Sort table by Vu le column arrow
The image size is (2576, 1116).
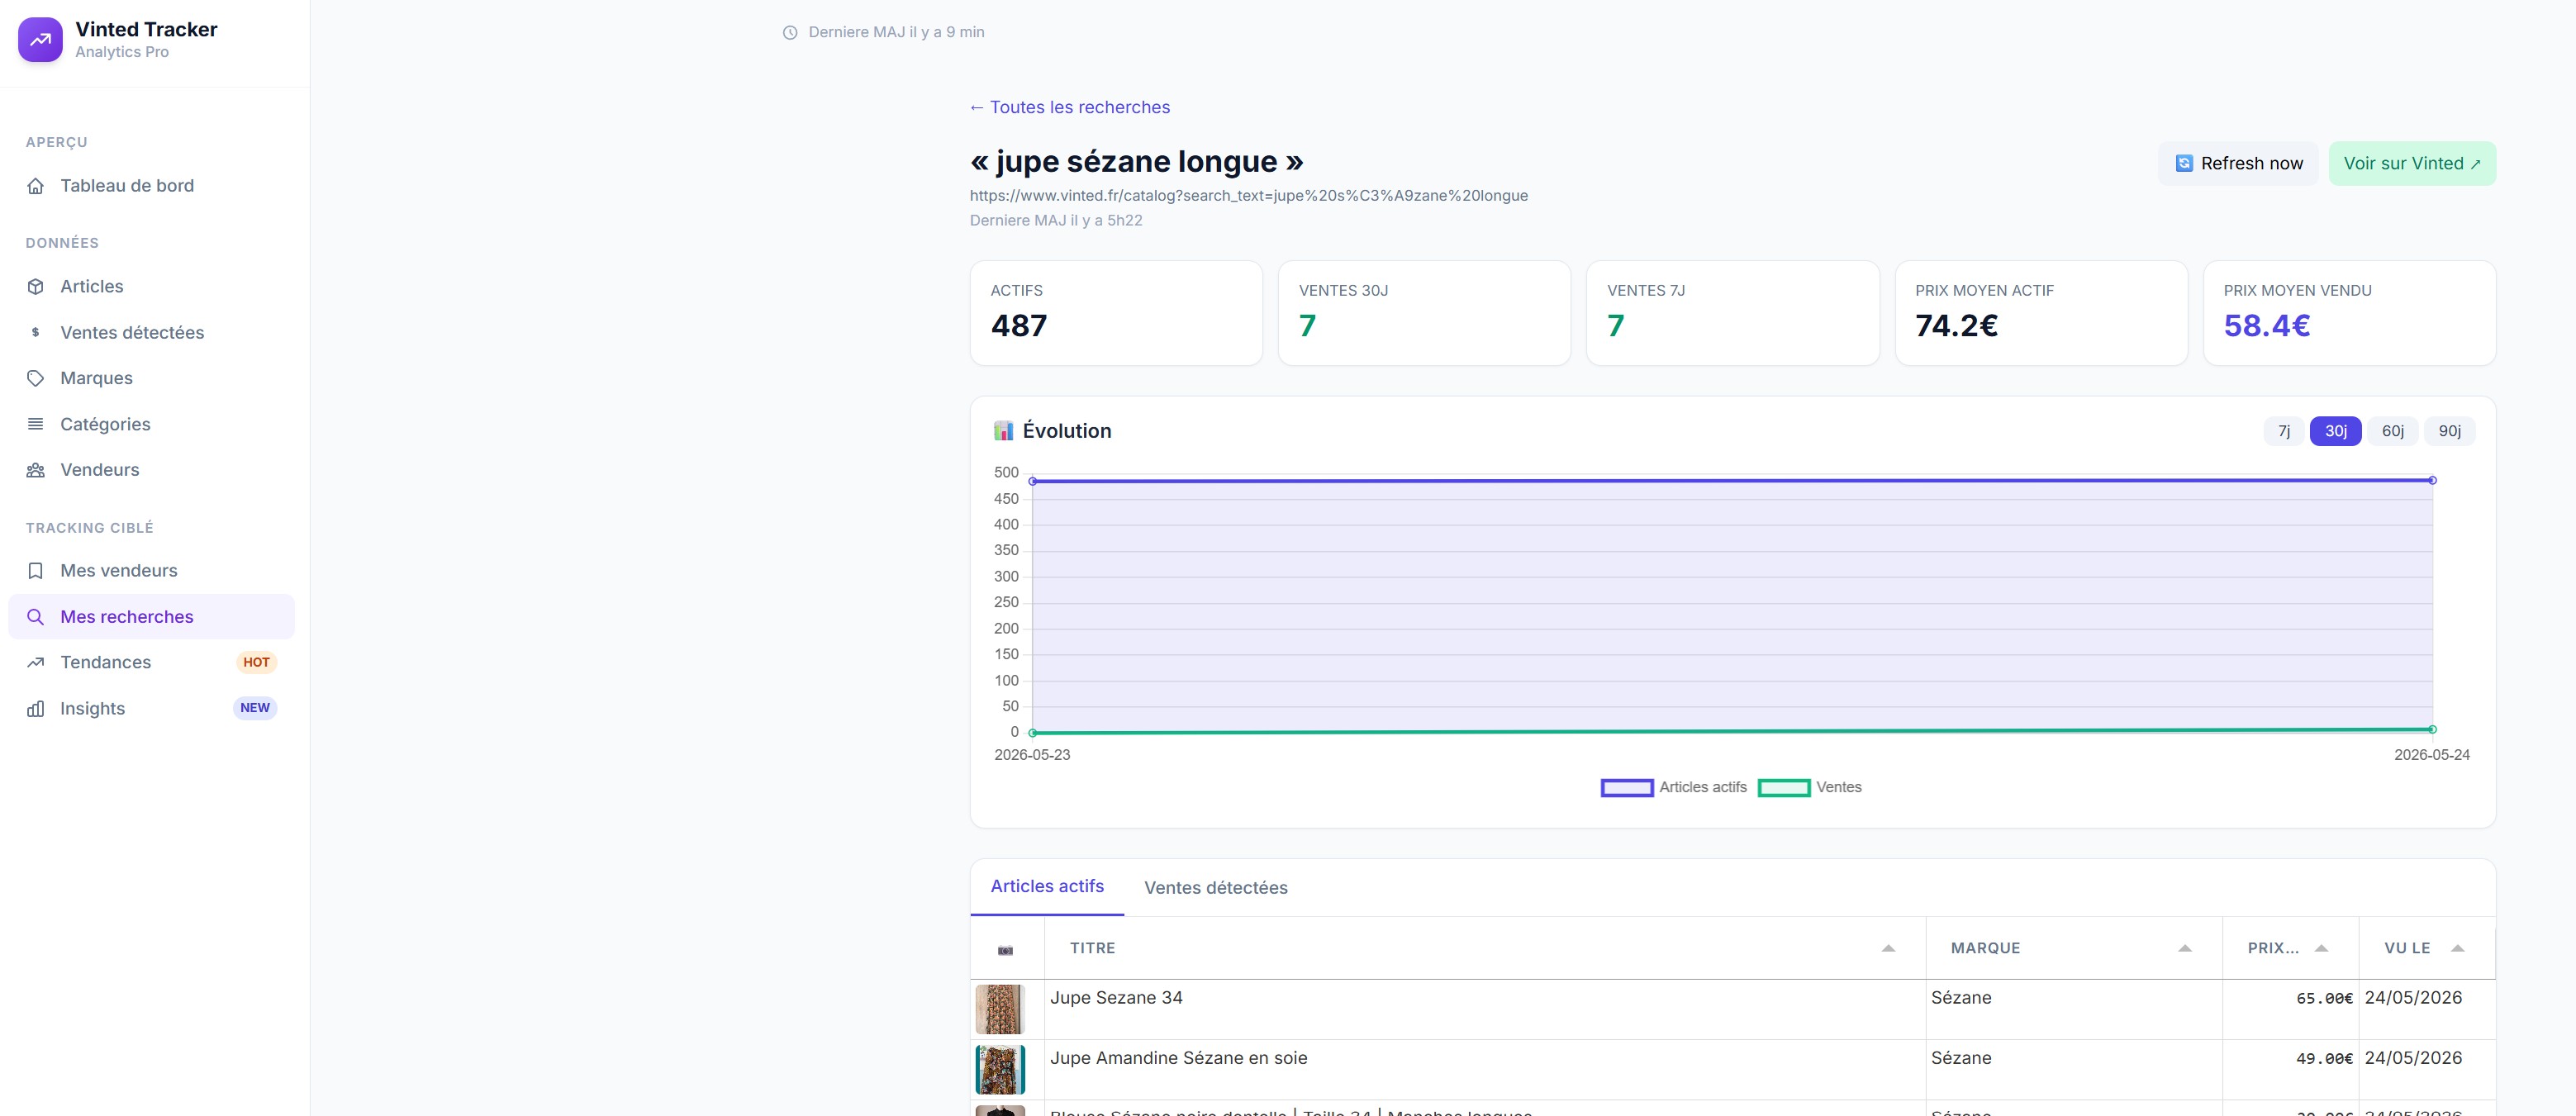2458,948
